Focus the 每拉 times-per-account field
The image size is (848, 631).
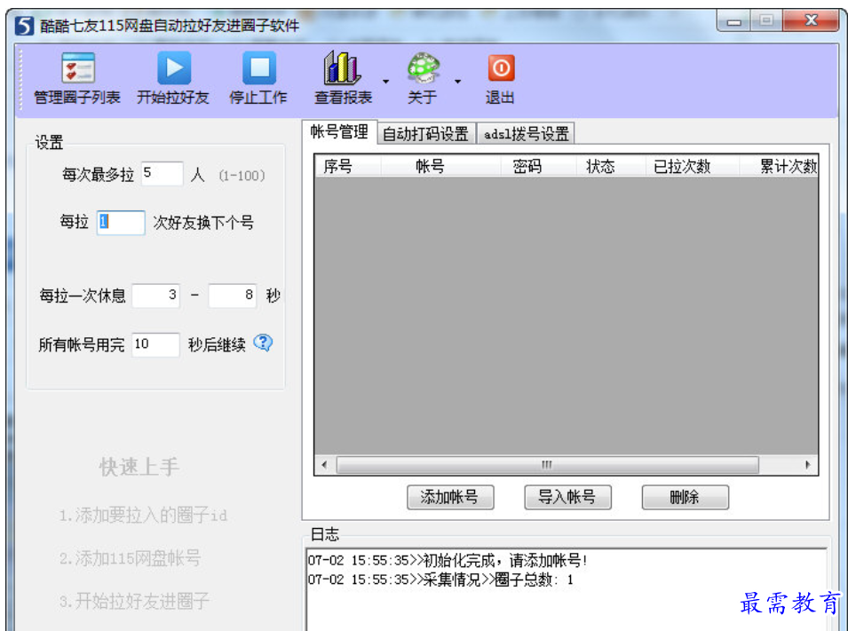(x=121, y=222)
